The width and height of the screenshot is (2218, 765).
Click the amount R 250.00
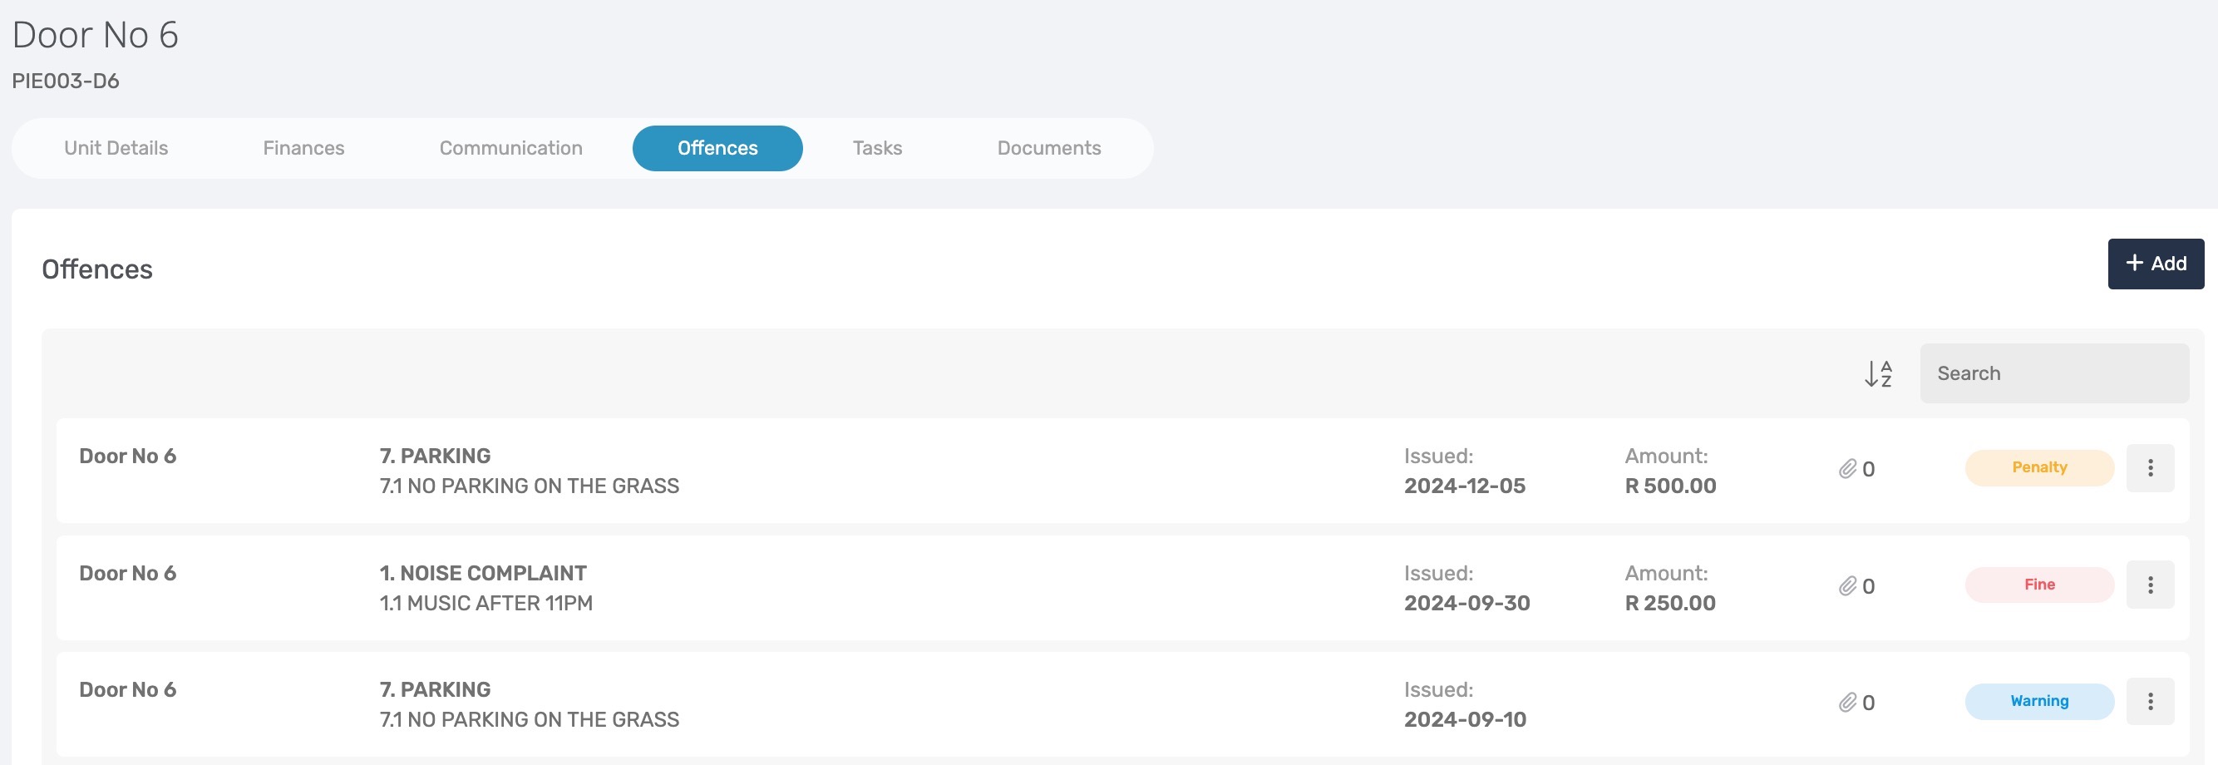pyautogui.click(x=1669, y=603)
